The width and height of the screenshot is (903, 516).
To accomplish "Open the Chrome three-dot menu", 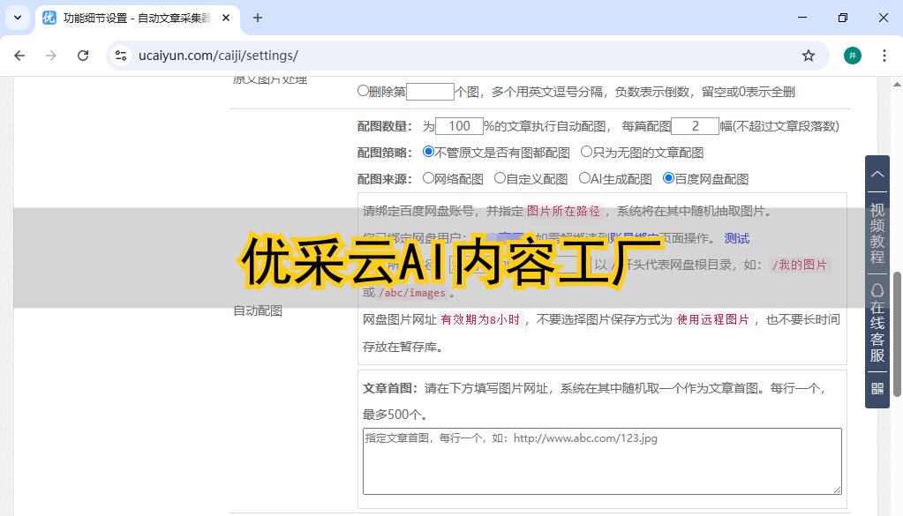I will coord(884,56).
